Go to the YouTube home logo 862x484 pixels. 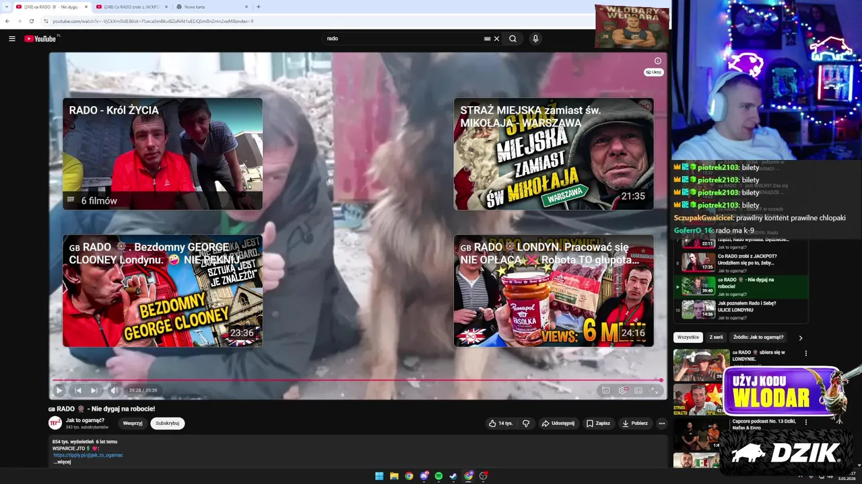[41, 38]
